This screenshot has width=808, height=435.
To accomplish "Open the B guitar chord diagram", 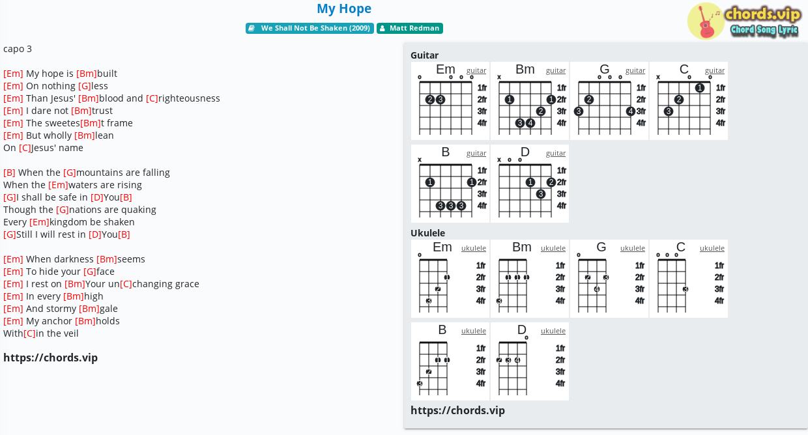I will point(450,184).
